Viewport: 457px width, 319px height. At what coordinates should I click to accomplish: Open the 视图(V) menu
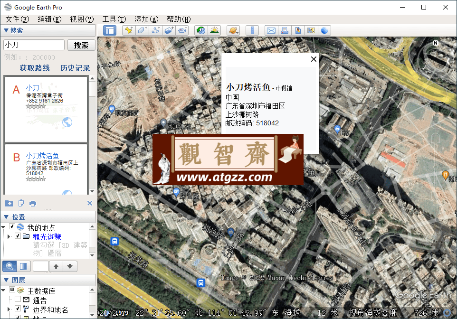[82, 19]
